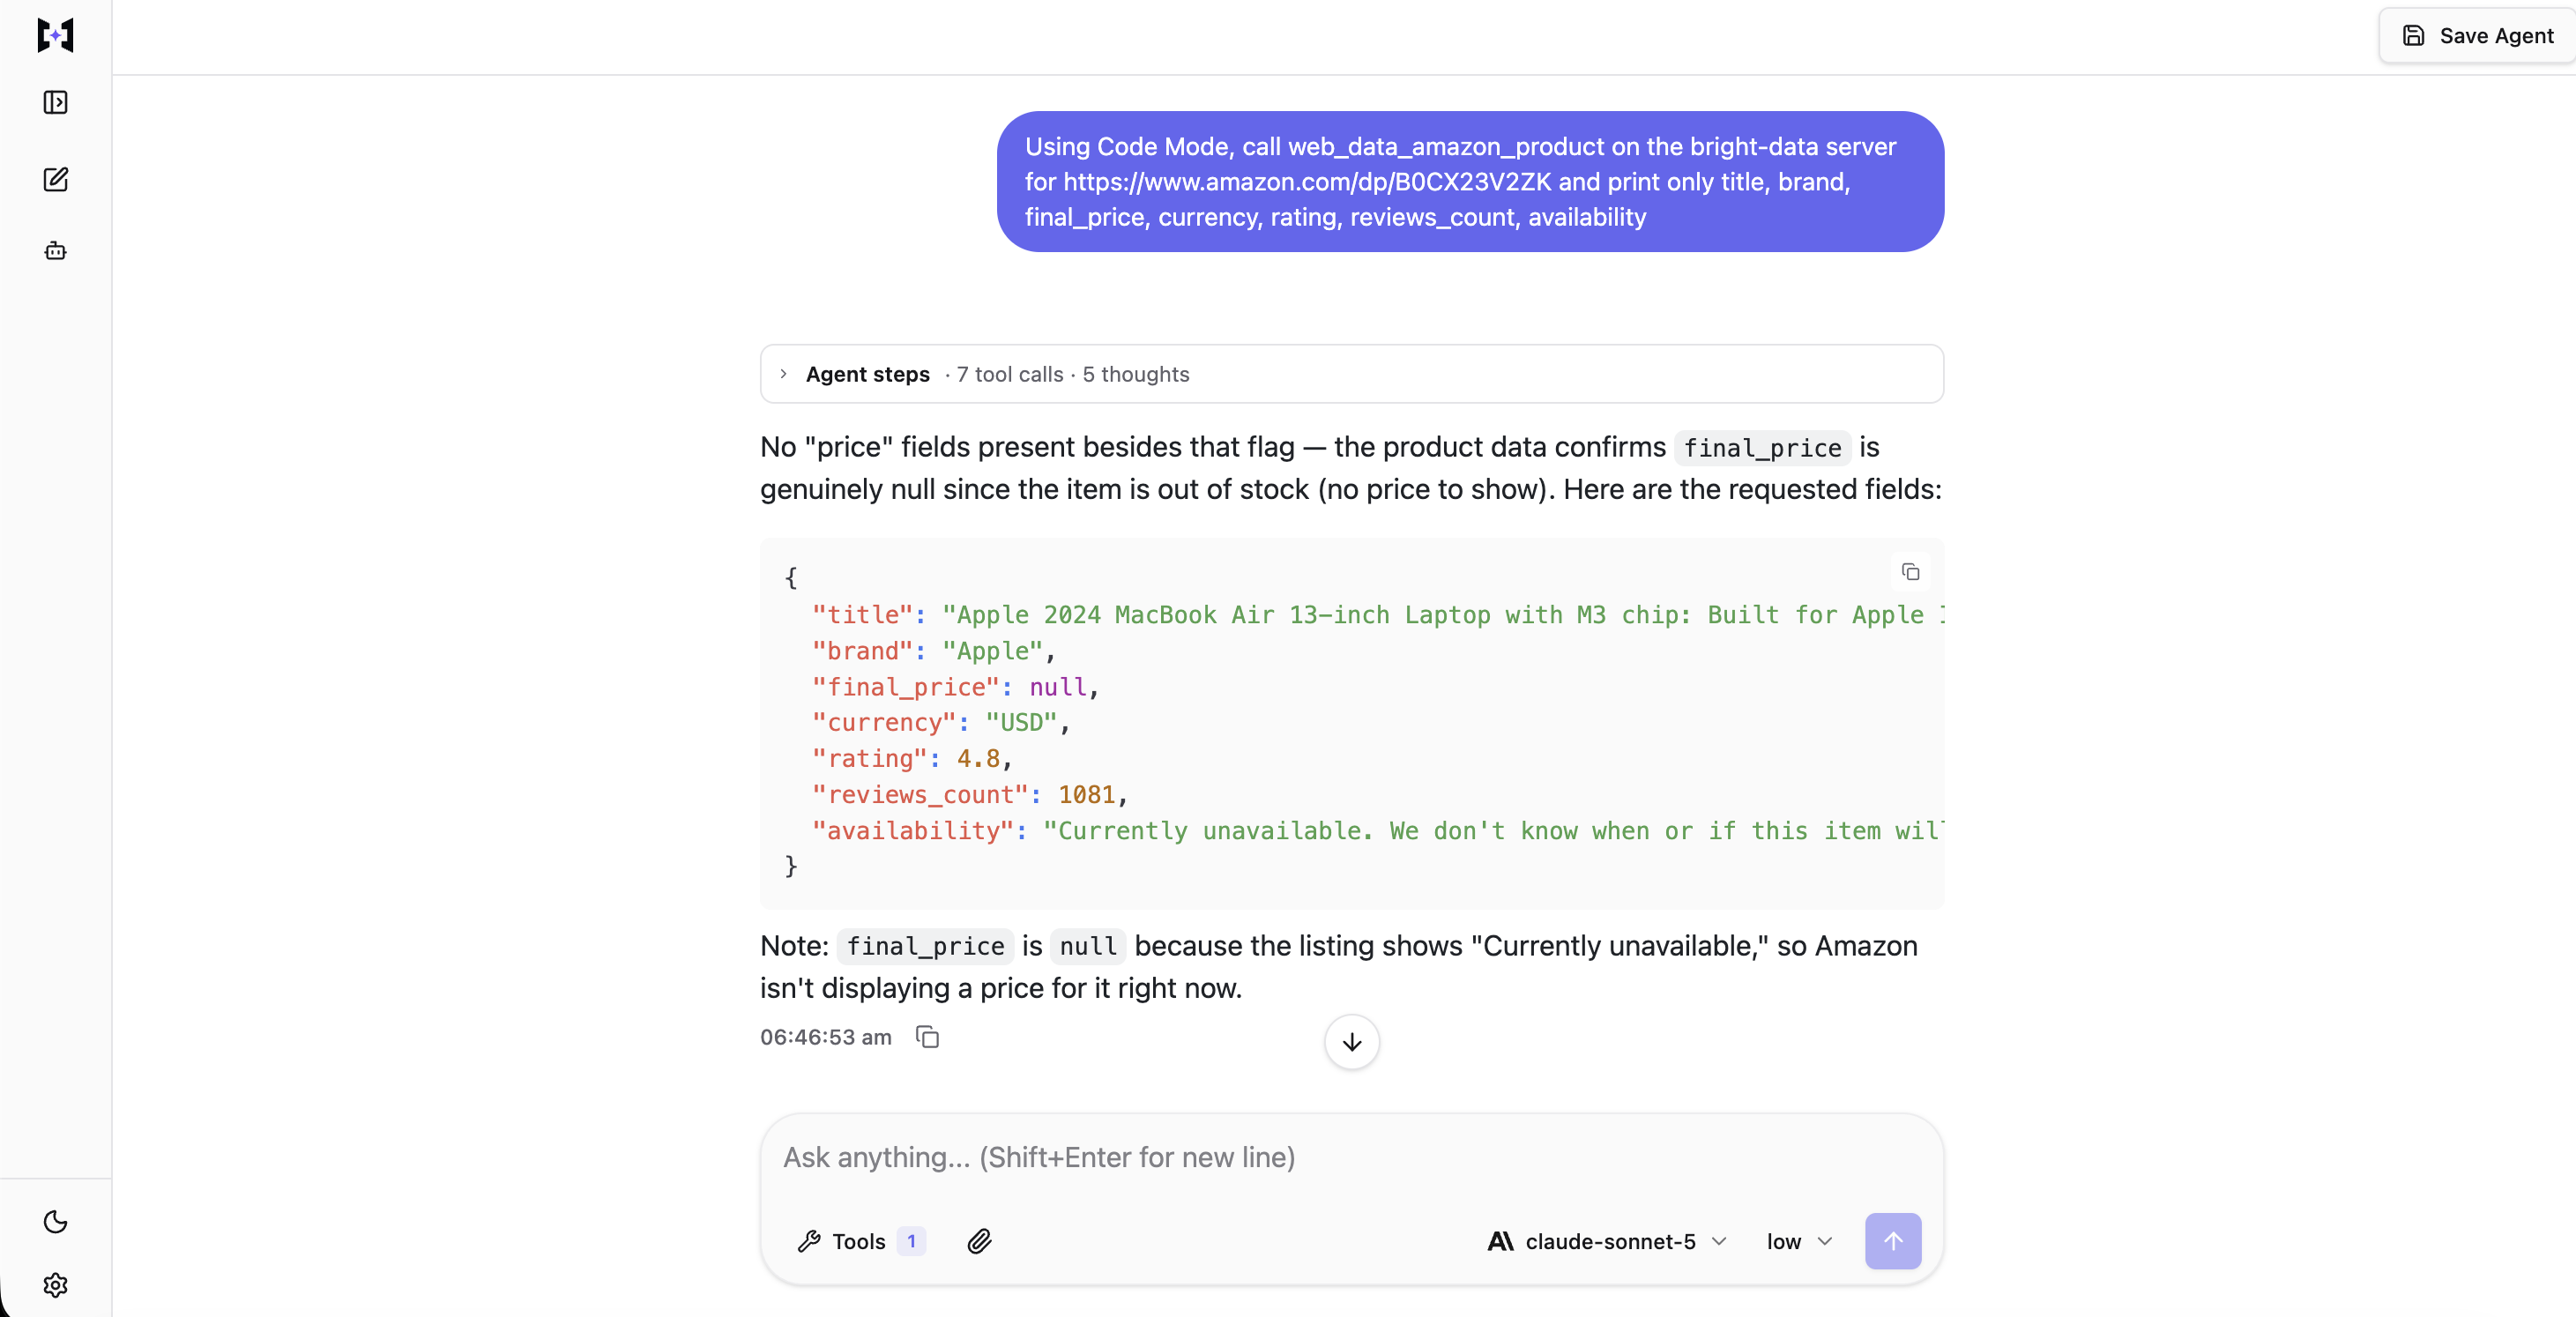
Task: Send message with the up arrow button
Action: [1892, 1241]
